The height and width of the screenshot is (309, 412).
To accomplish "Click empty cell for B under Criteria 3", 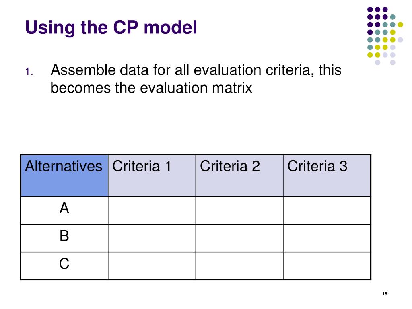I will pos(327,238).
